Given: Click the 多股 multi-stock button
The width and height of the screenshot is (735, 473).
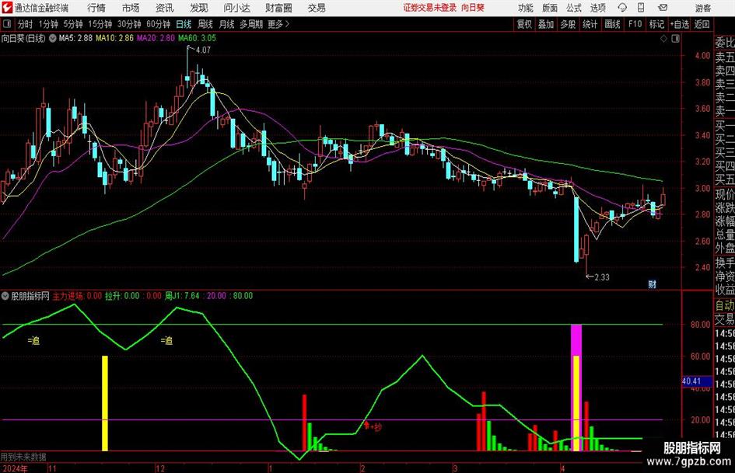Looking at the screenshot, I should pyautogui.click(x=568, y=24).
